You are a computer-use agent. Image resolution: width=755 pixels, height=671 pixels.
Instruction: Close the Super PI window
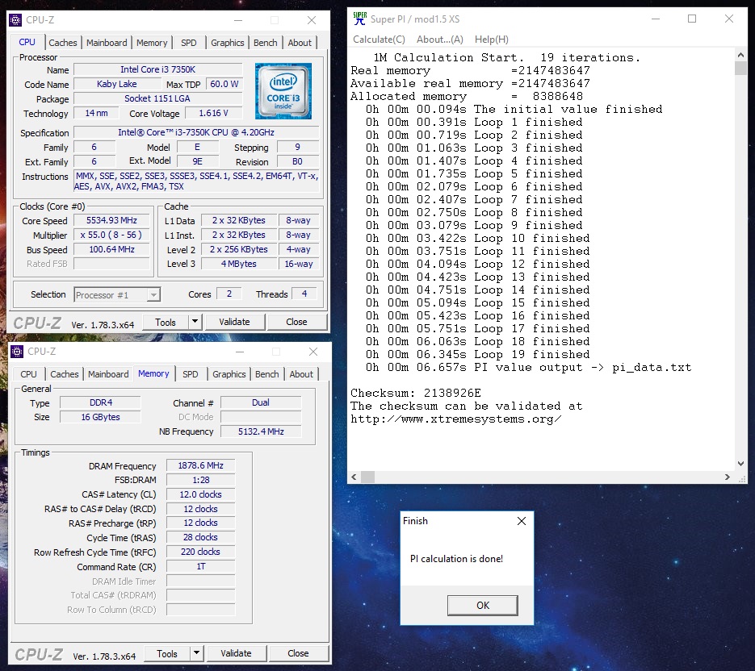pos(729,19)
